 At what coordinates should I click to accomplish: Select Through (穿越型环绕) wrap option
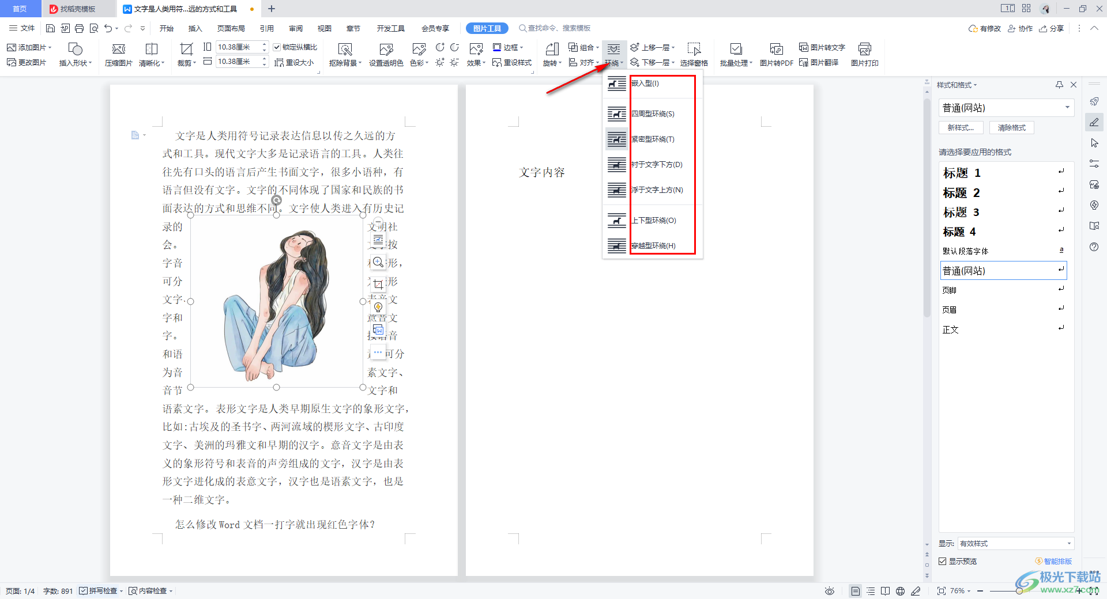tap(652, 246)
